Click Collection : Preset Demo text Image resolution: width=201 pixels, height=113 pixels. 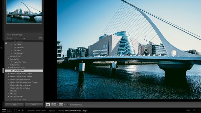(x=36, y=110)
